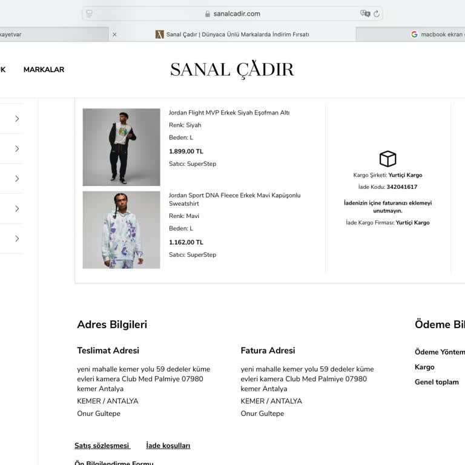Screen dimensions: 465x465
Task: Click the Safari translate page icon
Action: coord(365,13)
